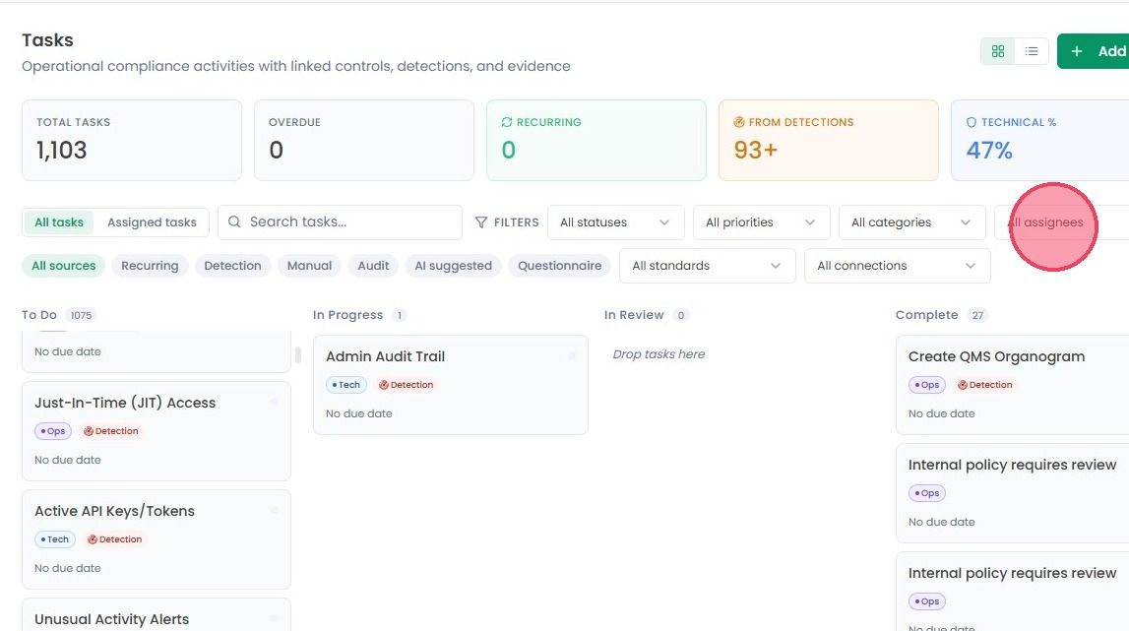Open the All standards dropdown
The height and width of the screenshot is (631, 1129).
click(x=707, y=266)
